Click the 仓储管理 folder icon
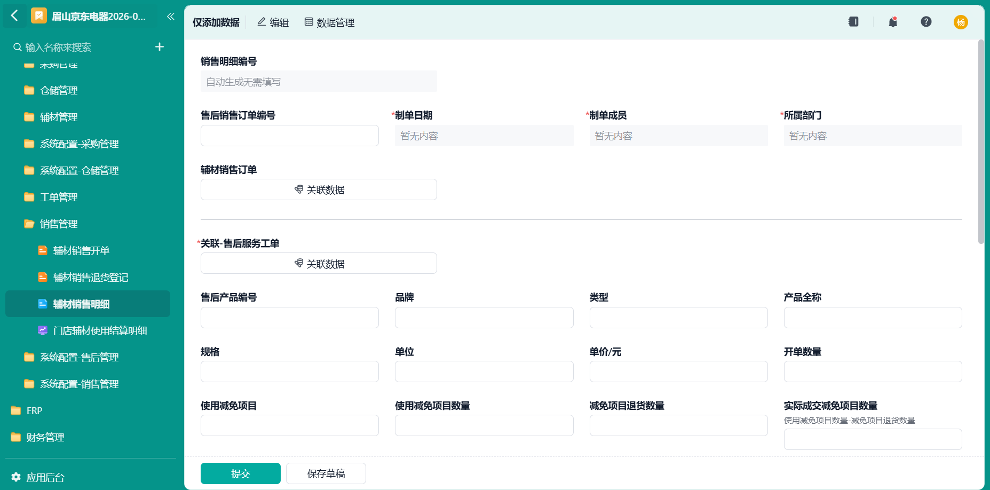The height and width of the screenshot is (490, 990). 29,90
